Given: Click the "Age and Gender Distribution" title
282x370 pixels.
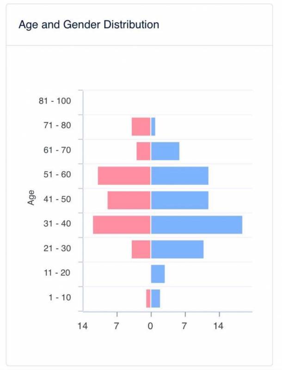Looking at the screenshot, I should click(89, 25).
